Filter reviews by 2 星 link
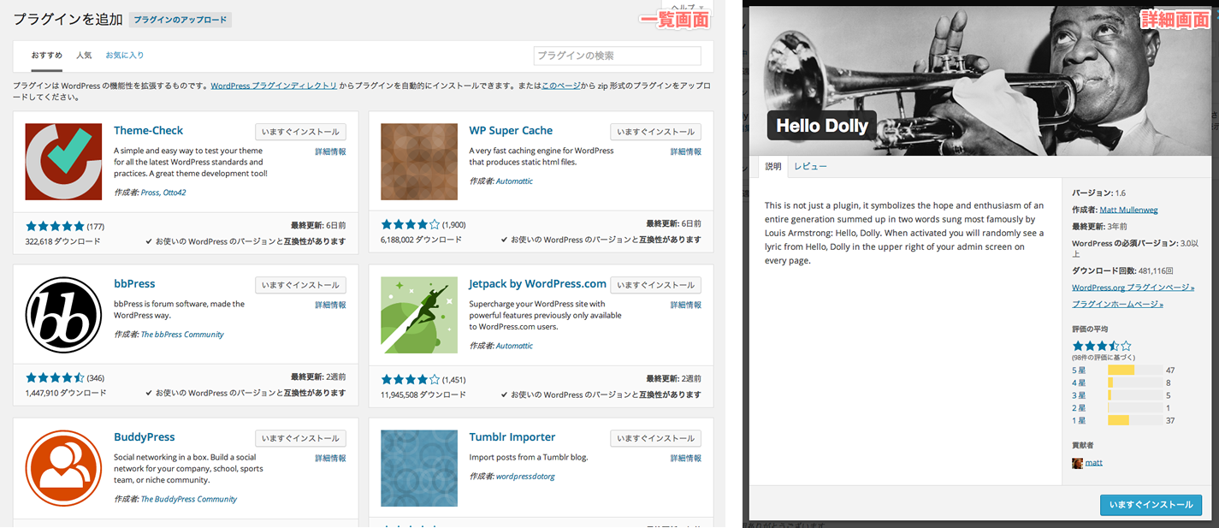Image resolution: width=1219 pixels, height=528 pixels. click(1079, 408)
